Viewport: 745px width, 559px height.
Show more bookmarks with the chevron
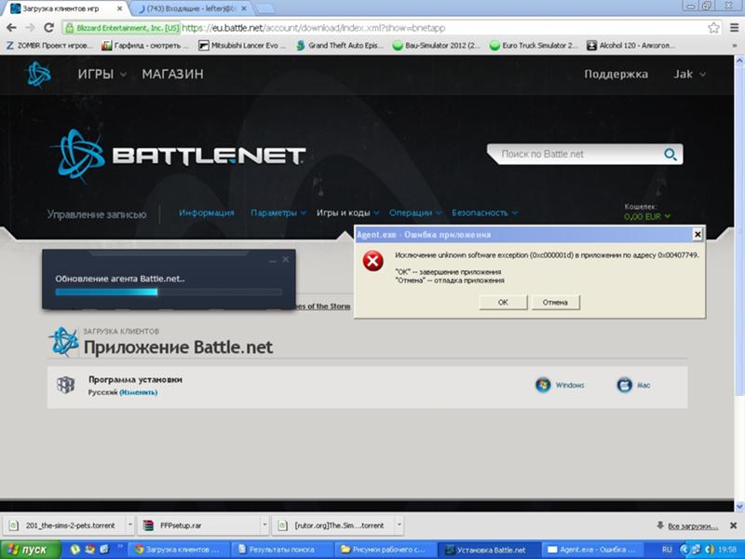[x=735, y=46]
